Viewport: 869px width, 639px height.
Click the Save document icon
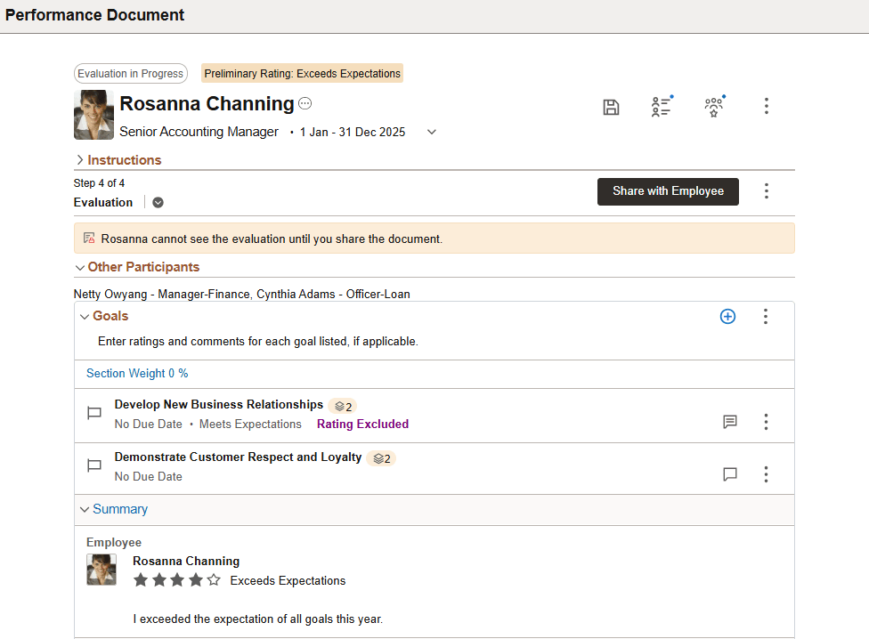pos(611,108)
